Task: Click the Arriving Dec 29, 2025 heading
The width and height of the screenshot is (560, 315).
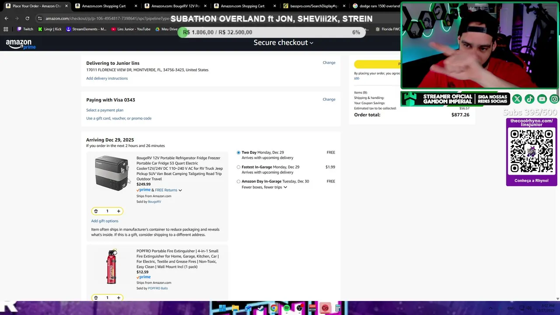Action: pyautogui.click(x=110, y=140)
